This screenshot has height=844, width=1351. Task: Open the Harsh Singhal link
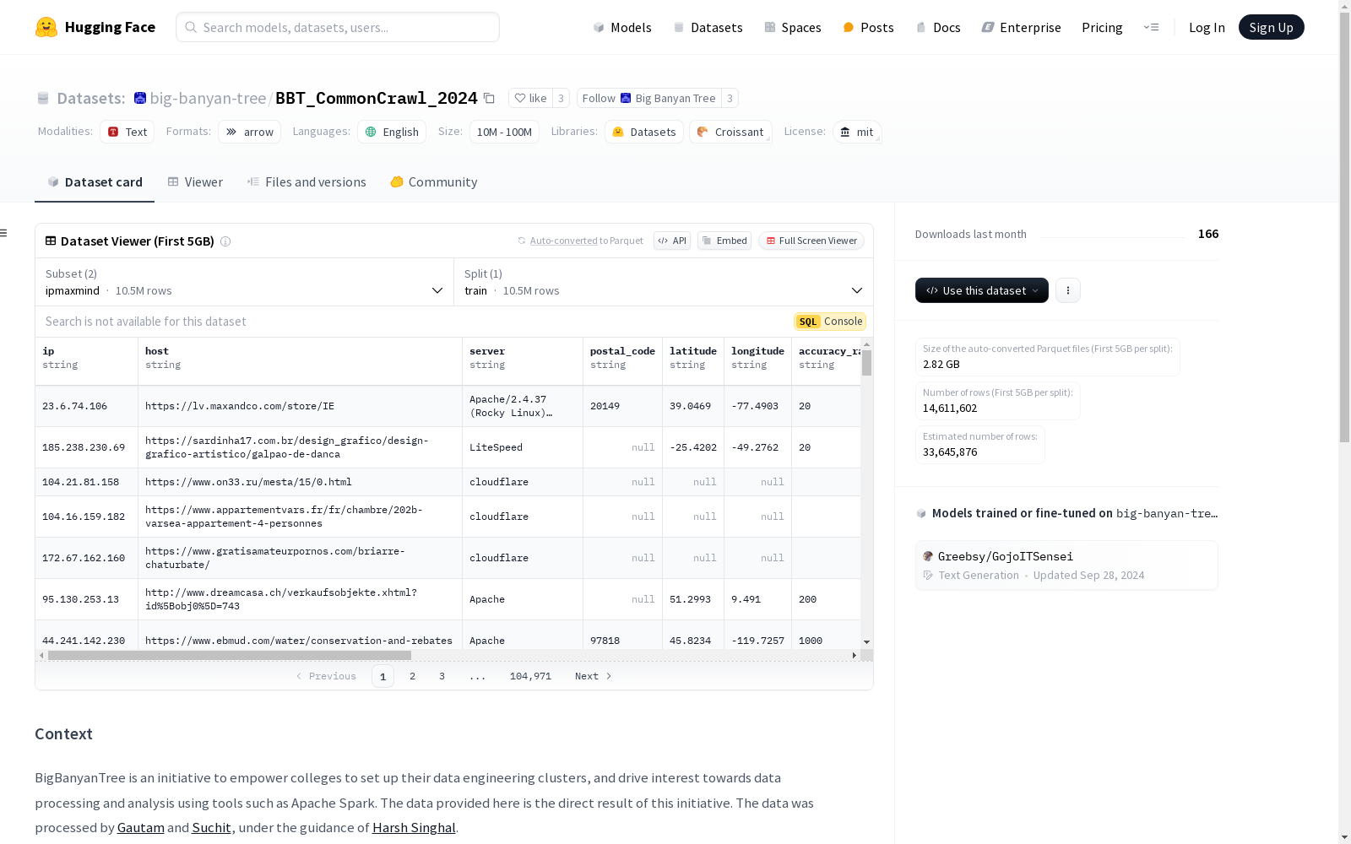pyautogui.click(x=414, y=828)
